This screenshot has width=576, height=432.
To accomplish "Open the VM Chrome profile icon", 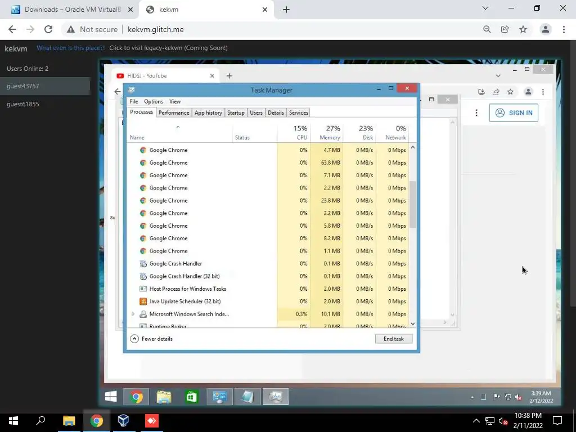I will [528, 92].
